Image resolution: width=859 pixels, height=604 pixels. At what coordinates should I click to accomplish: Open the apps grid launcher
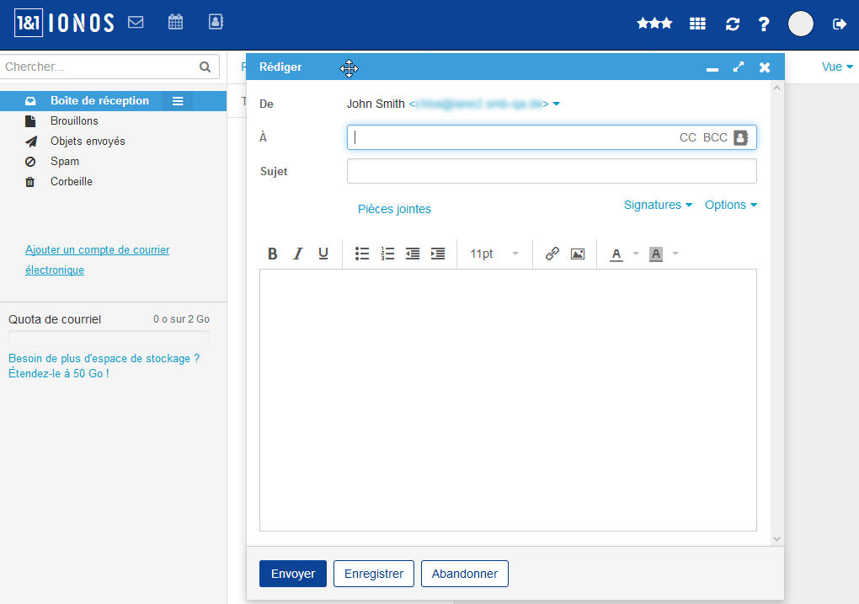pos(697,24)
